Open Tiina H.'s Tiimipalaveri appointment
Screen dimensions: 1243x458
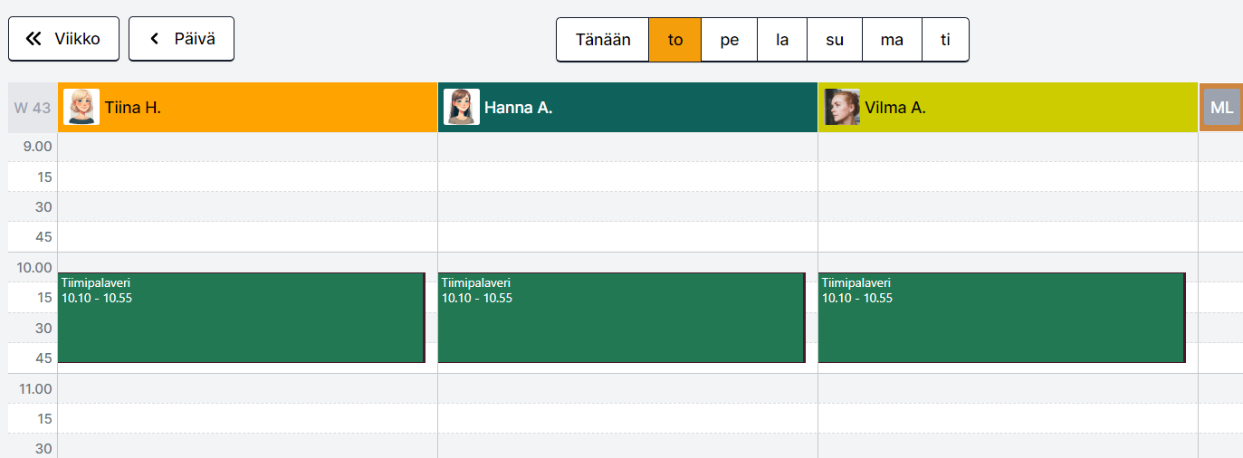point(241,326)
